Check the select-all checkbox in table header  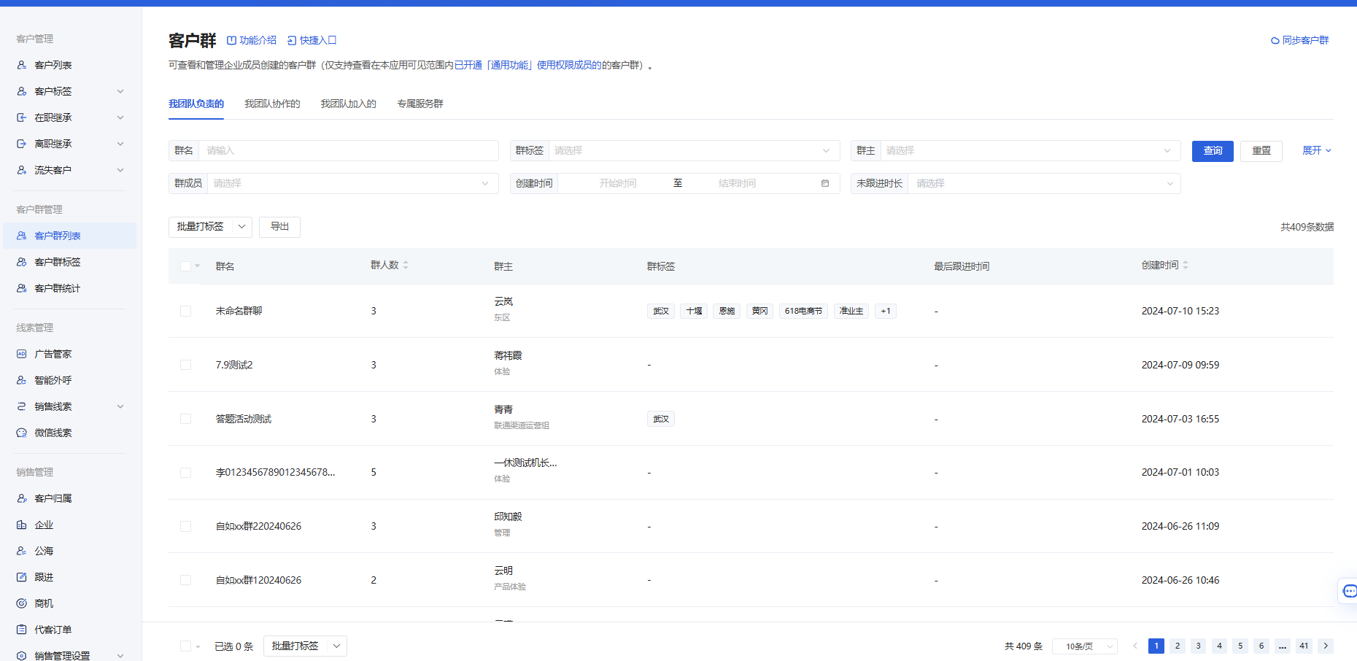185,266
